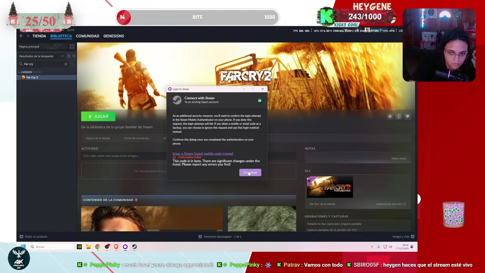Open the Far Cry 2 Fortunes Pack thumbnail
Image resolution: width=485 pixels, height=273 pixels.
coord(330,187)
